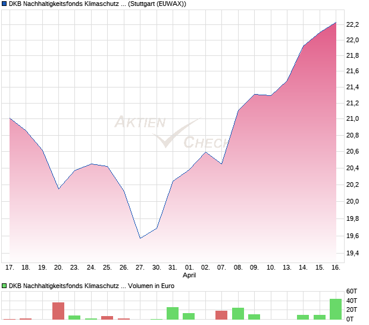
Task: Click the '13.' date label on the x-axis
Action: [x=287, y=267]
